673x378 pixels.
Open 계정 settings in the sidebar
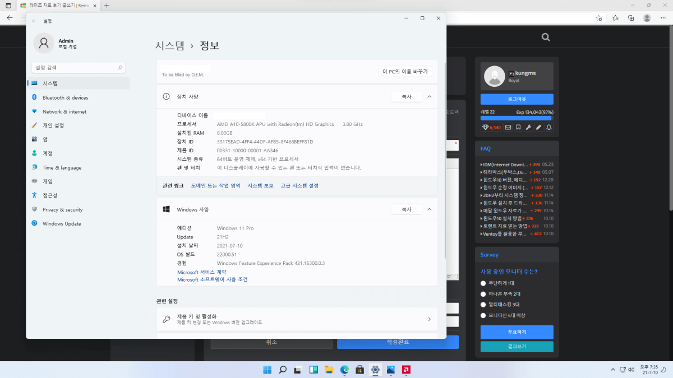79,153
